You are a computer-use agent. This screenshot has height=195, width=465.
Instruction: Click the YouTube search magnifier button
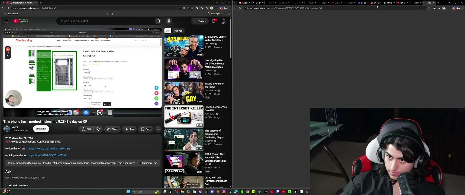coord(159,21)
